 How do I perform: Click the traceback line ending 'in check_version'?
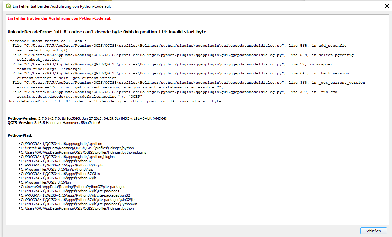(x=180, y=73)
